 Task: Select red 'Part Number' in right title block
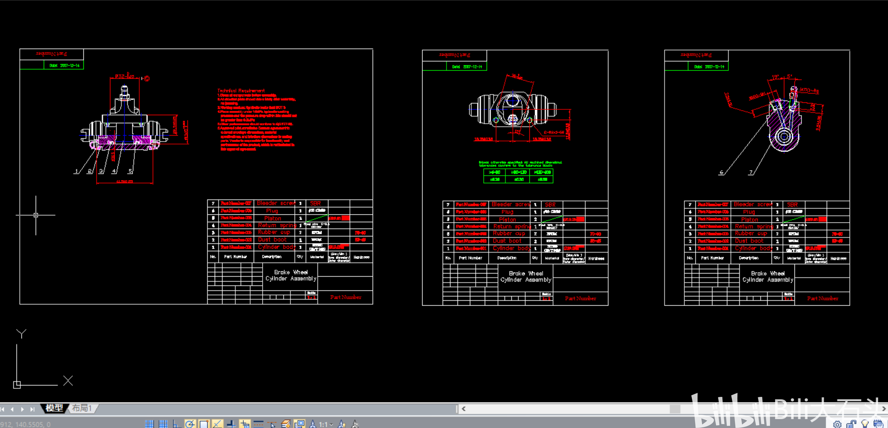tap(823, 298)
